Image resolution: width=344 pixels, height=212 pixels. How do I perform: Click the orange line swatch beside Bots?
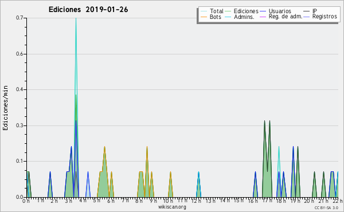click(204, 17)
